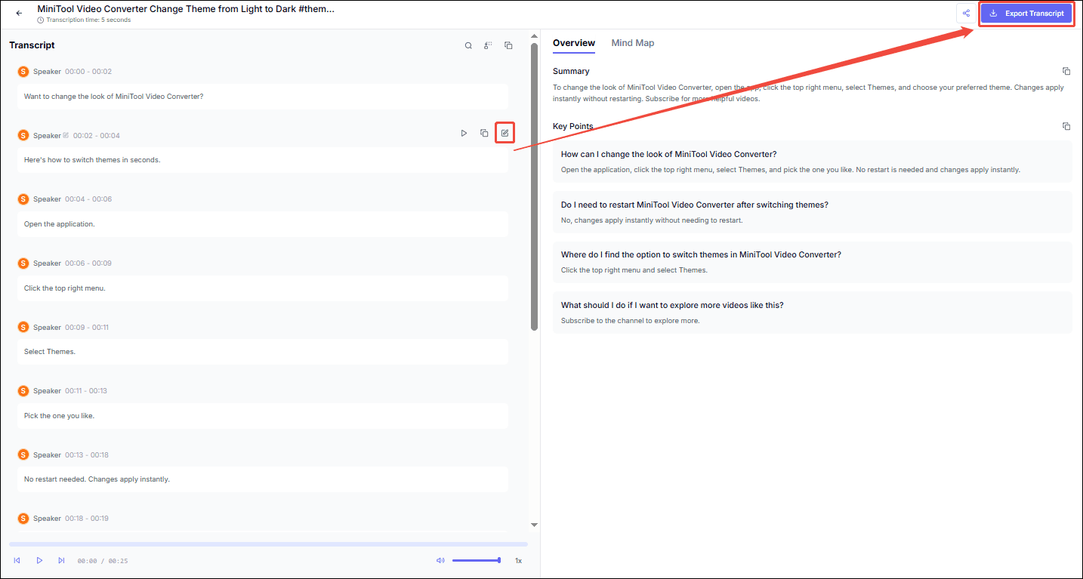Image resolution: width=1083 pixels, height=579 pixels.
Task: Open key point 'Do I need to restart'
Action: pyautogui.click(x=812, y=212)
